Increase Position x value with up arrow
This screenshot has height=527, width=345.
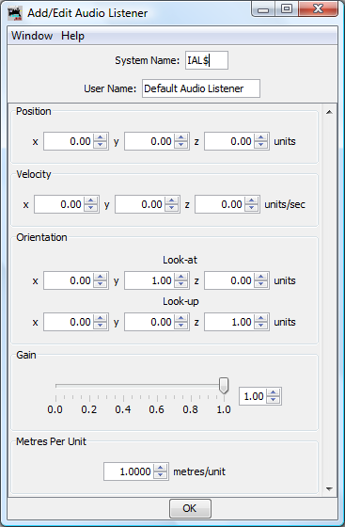(100, 137)
